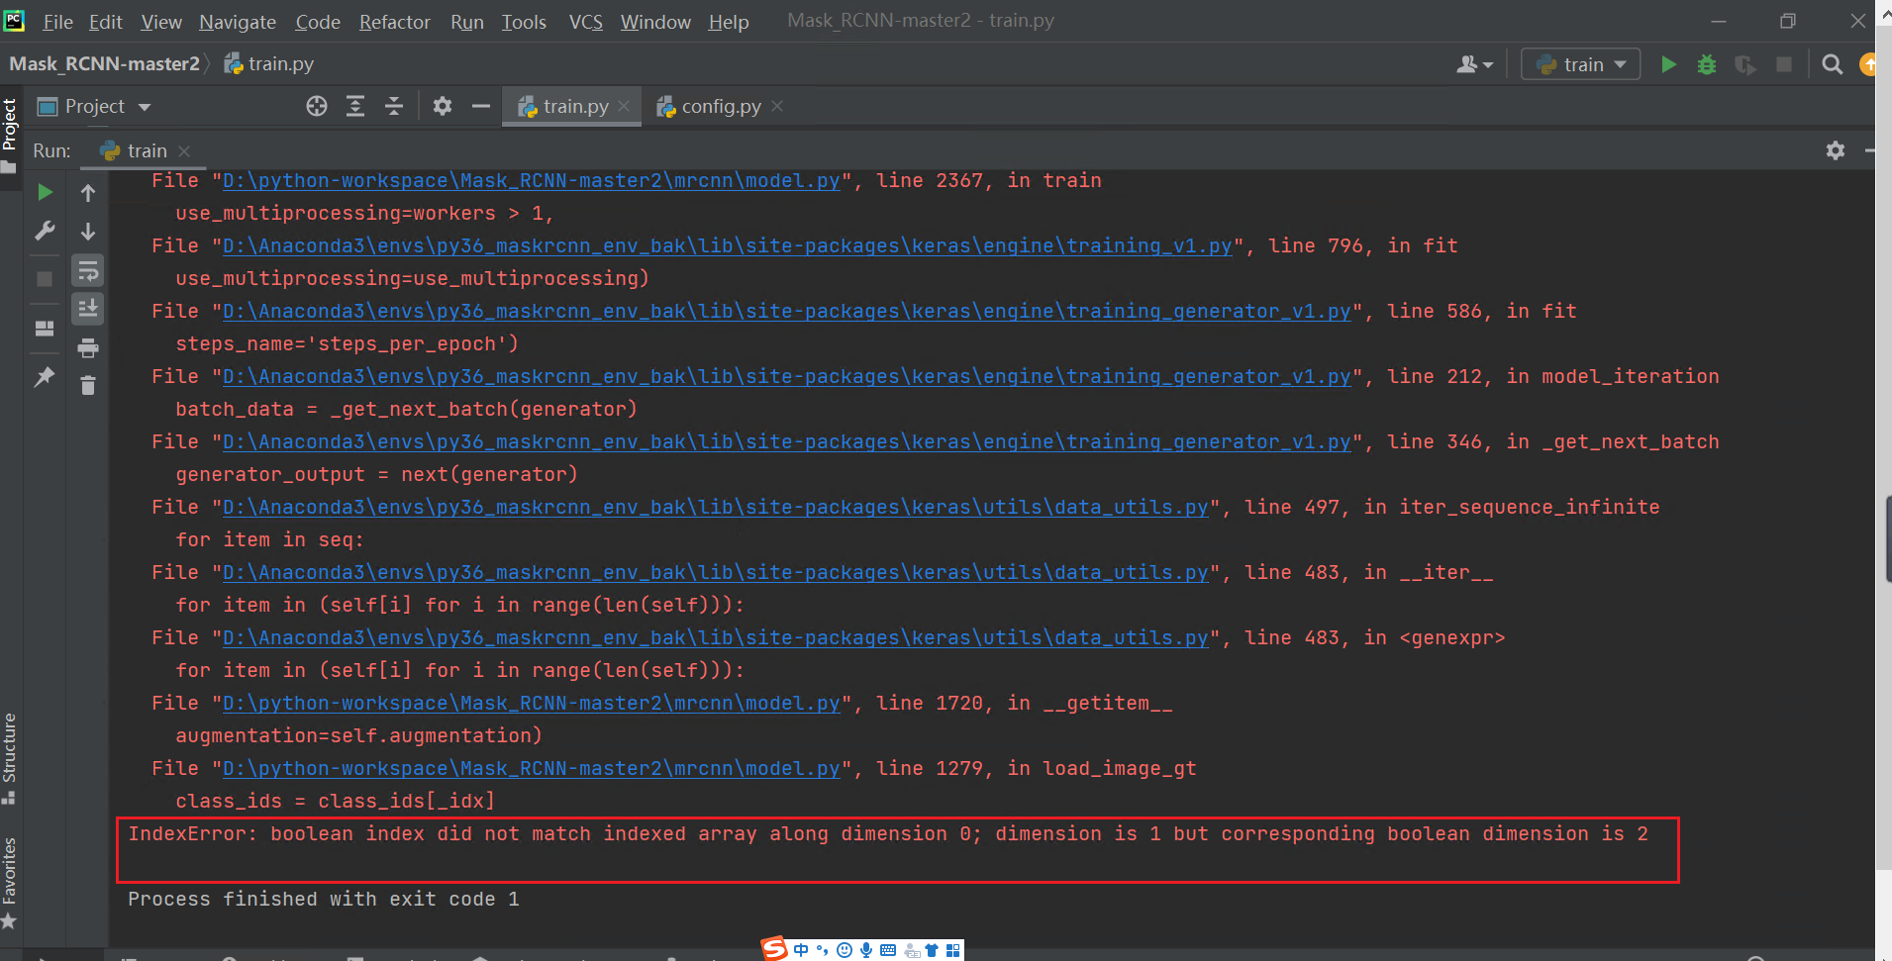The height and width of the screenshot is (961, 1892).
Task: Pin the Run tool window tab
Action: 44,377
